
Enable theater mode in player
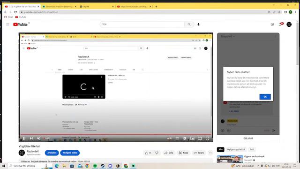point(200,138)
